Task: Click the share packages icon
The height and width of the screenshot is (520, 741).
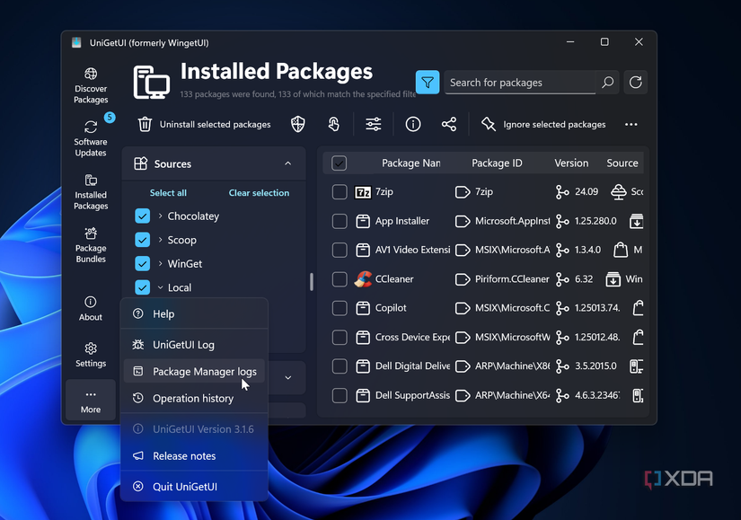Action: coord(449,124)
